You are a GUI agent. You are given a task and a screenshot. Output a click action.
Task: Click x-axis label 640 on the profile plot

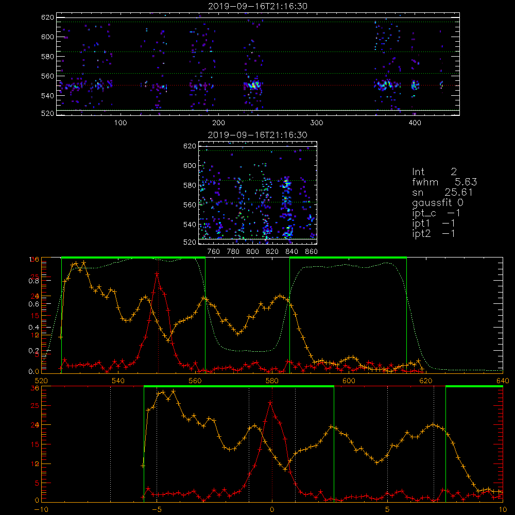503,381
